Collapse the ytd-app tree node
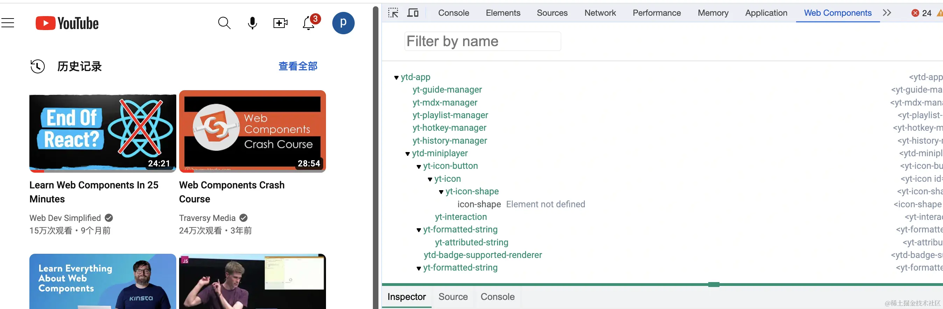 click(x=396, y=78)
